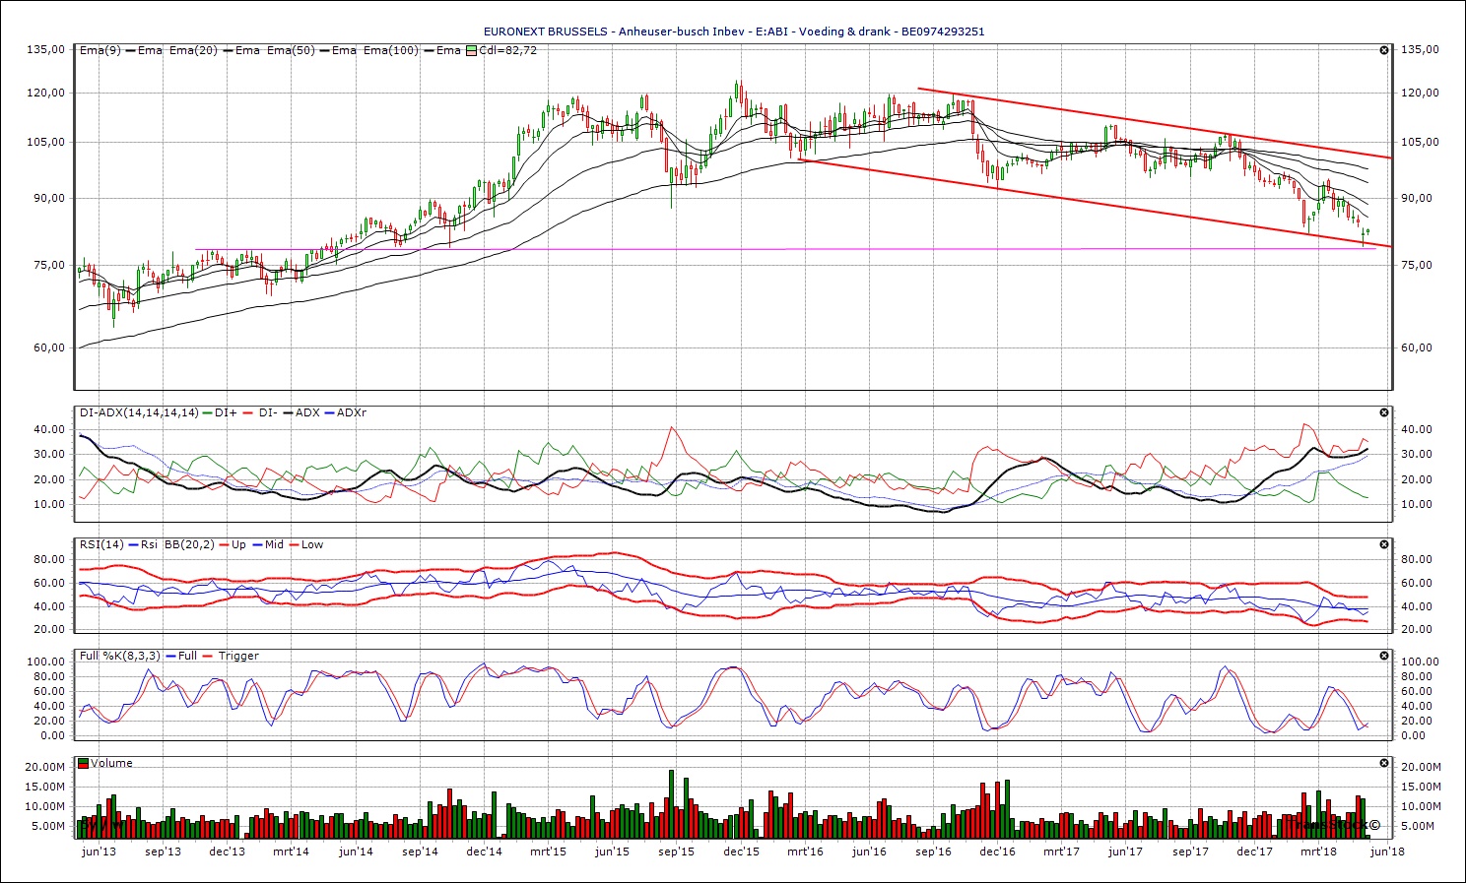Click the dec'13 date axis label
The image size is (1466, 883).
(x=228, y=851)
